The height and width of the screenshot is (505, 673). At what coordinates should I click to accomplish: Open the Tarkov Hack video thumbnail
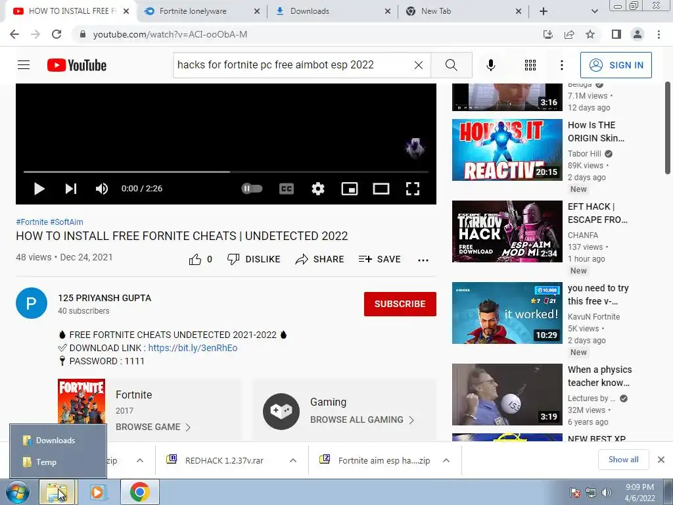[507, 231]
